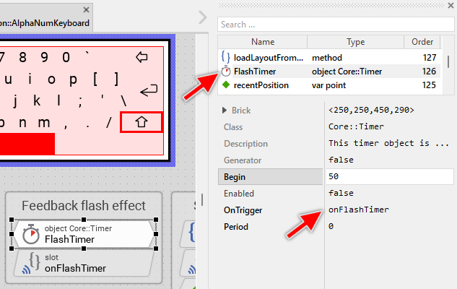Screen dimensions: 457x289
Task: Click the Search field in the members panel
Action: (x=336, y=24)
